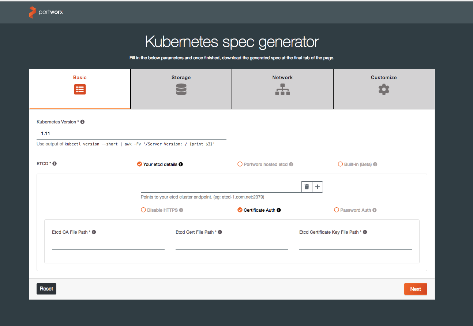
Task: Focus the Etcd Cert File Path input
Action: click(232, 244)
